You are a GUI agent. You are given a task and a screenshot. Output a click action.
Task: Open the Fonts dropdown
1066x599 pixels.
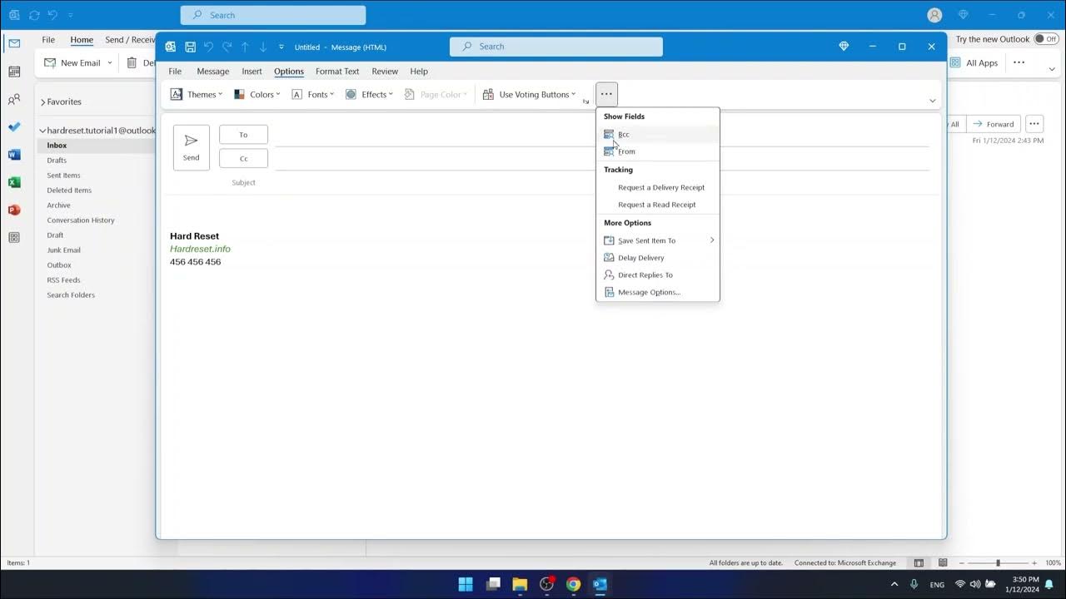pos(315,94)
